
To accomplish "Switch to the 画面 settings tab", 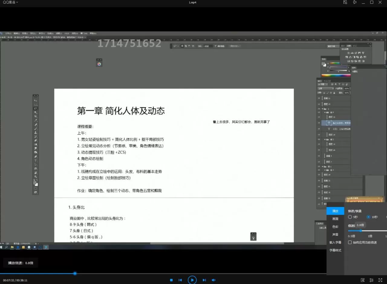I will (x=335, y=219).
